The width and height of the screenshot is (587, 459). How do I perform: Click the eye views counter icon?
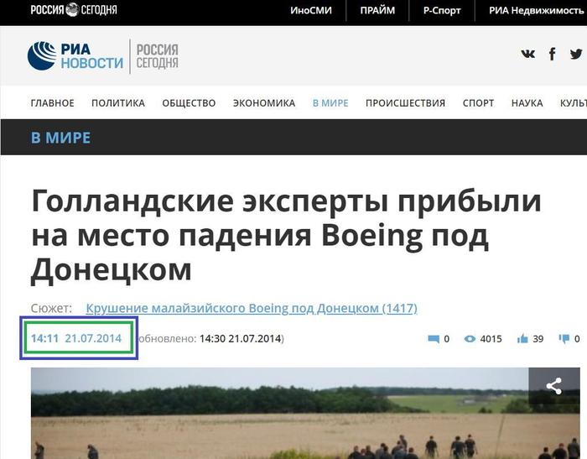pyautogui.click(x=470, y=339)
